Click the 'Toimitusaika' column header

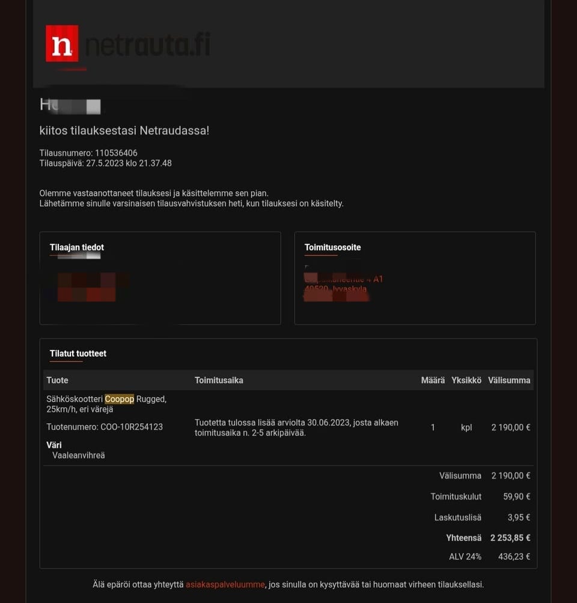pos(219,381)
